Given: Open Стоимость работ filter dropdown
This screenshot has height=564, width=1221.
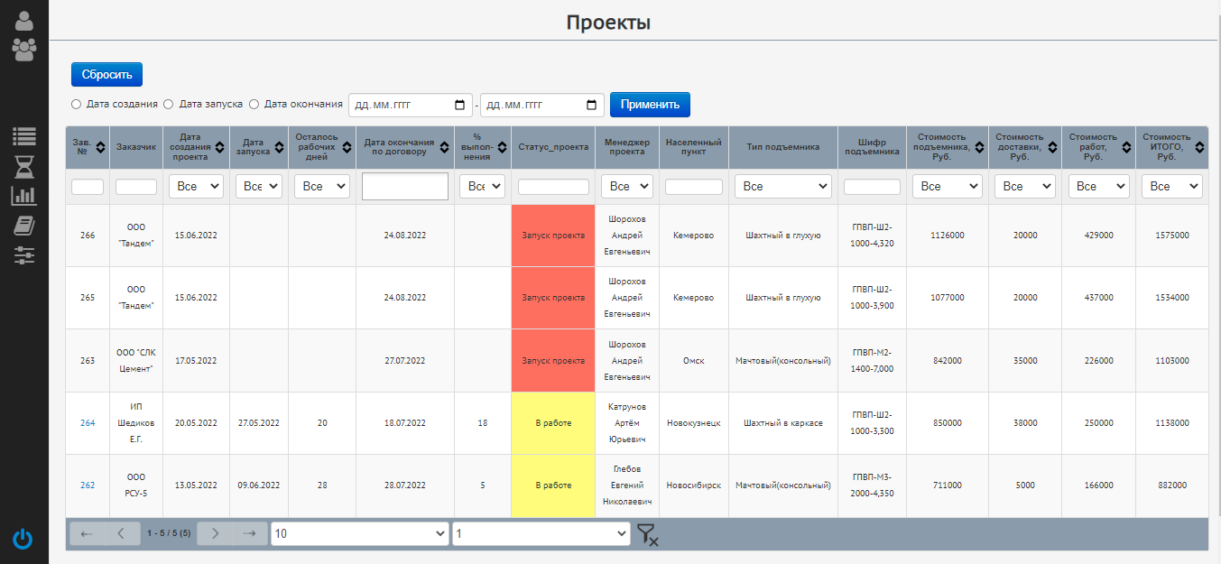Looking at the screenshot, I should coord(1098,187).
